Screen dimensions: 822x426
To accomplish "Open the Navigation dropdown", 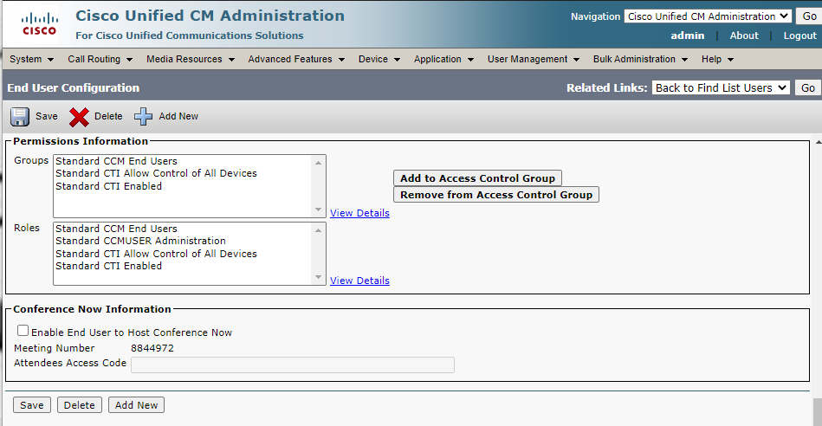I will pyautogui.click(x=708, y=16).
